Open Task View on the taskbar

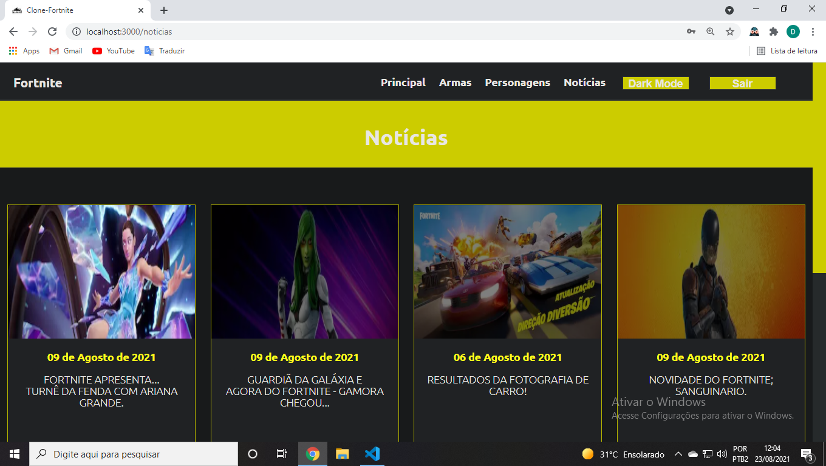click(x=282, y=454)
